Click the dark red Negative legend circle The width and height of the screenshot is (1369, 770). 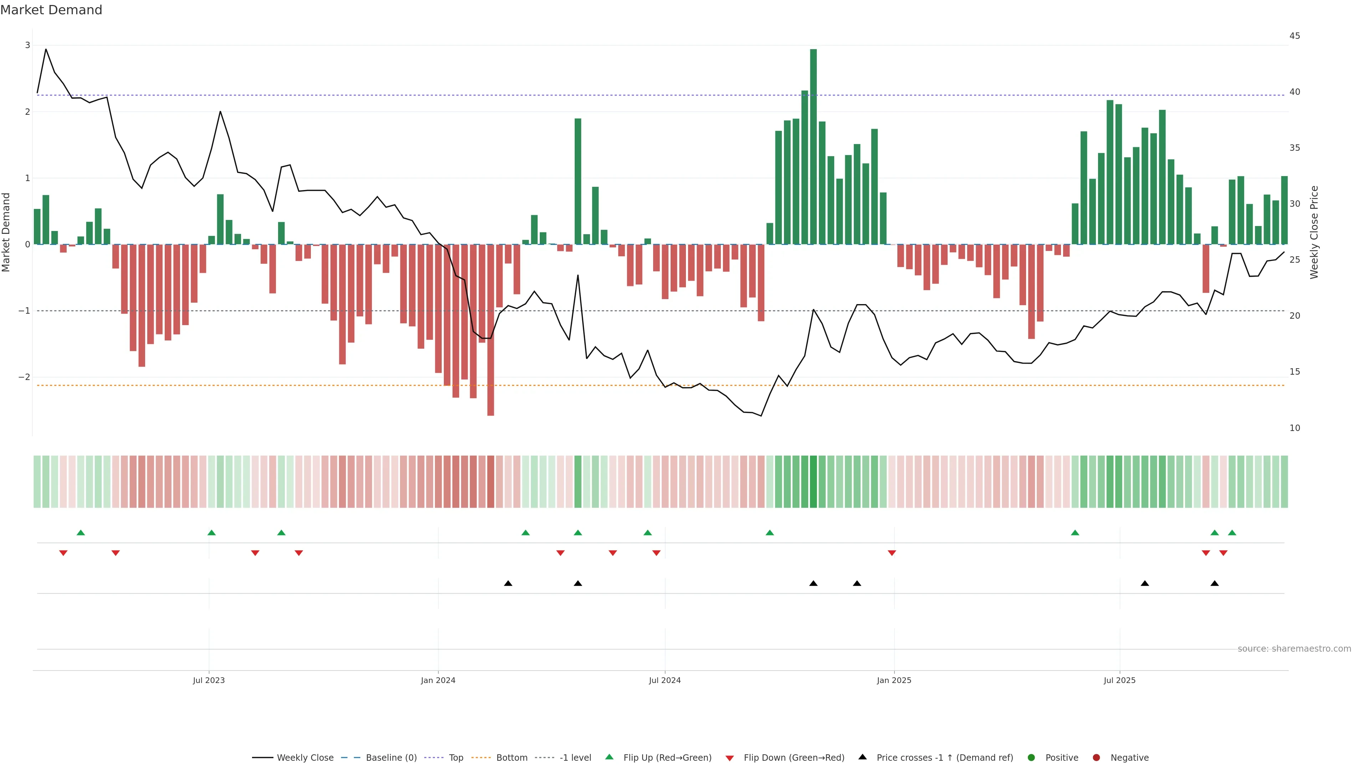point(1096,757)
